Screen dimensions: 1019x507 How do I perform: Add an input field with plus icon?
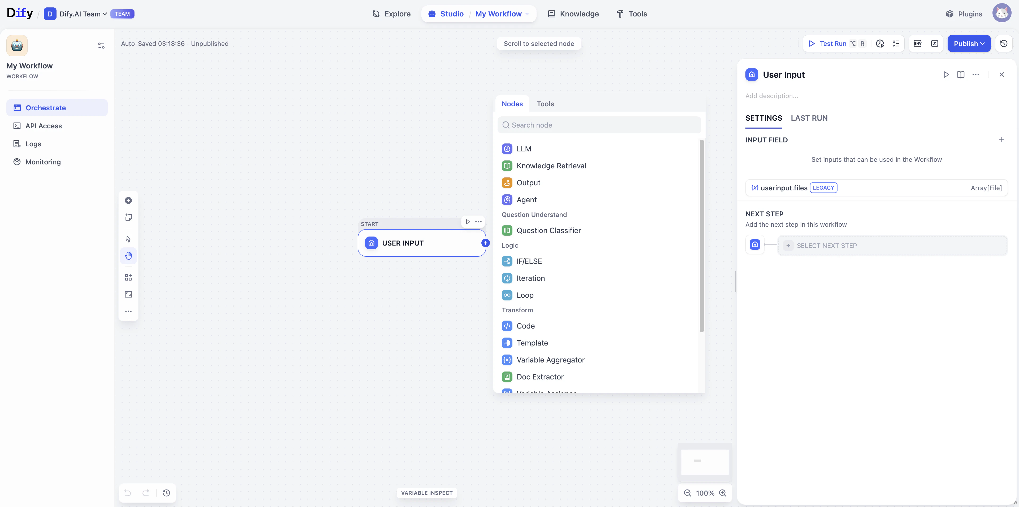pos(1001,140)
